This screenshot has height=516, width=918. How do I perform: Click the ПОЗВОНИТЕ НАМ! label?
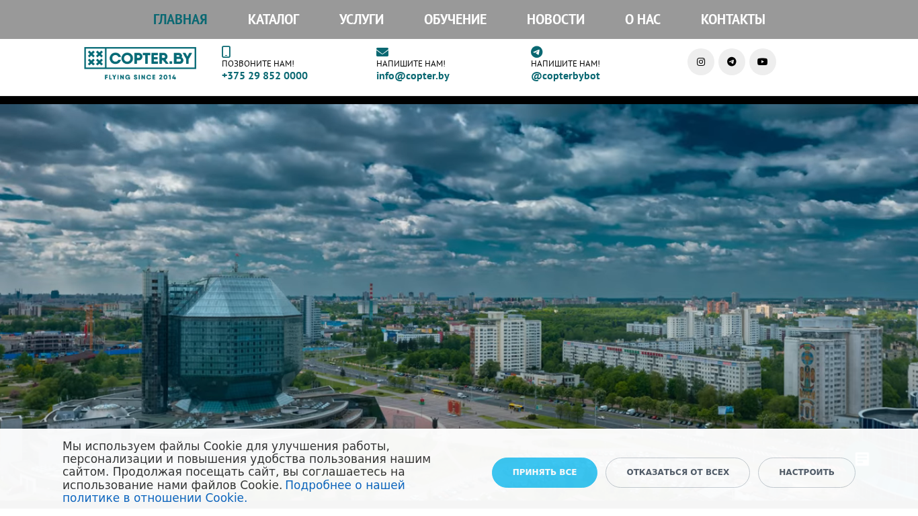point(258,64)
